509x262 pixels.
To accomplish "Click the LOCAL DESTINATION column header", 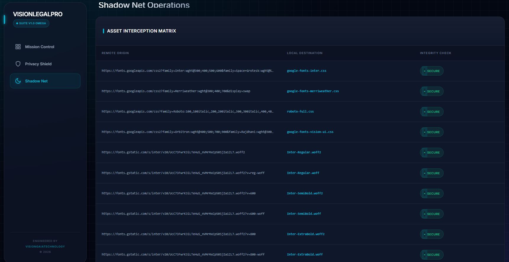I will [x=305, y=53].
